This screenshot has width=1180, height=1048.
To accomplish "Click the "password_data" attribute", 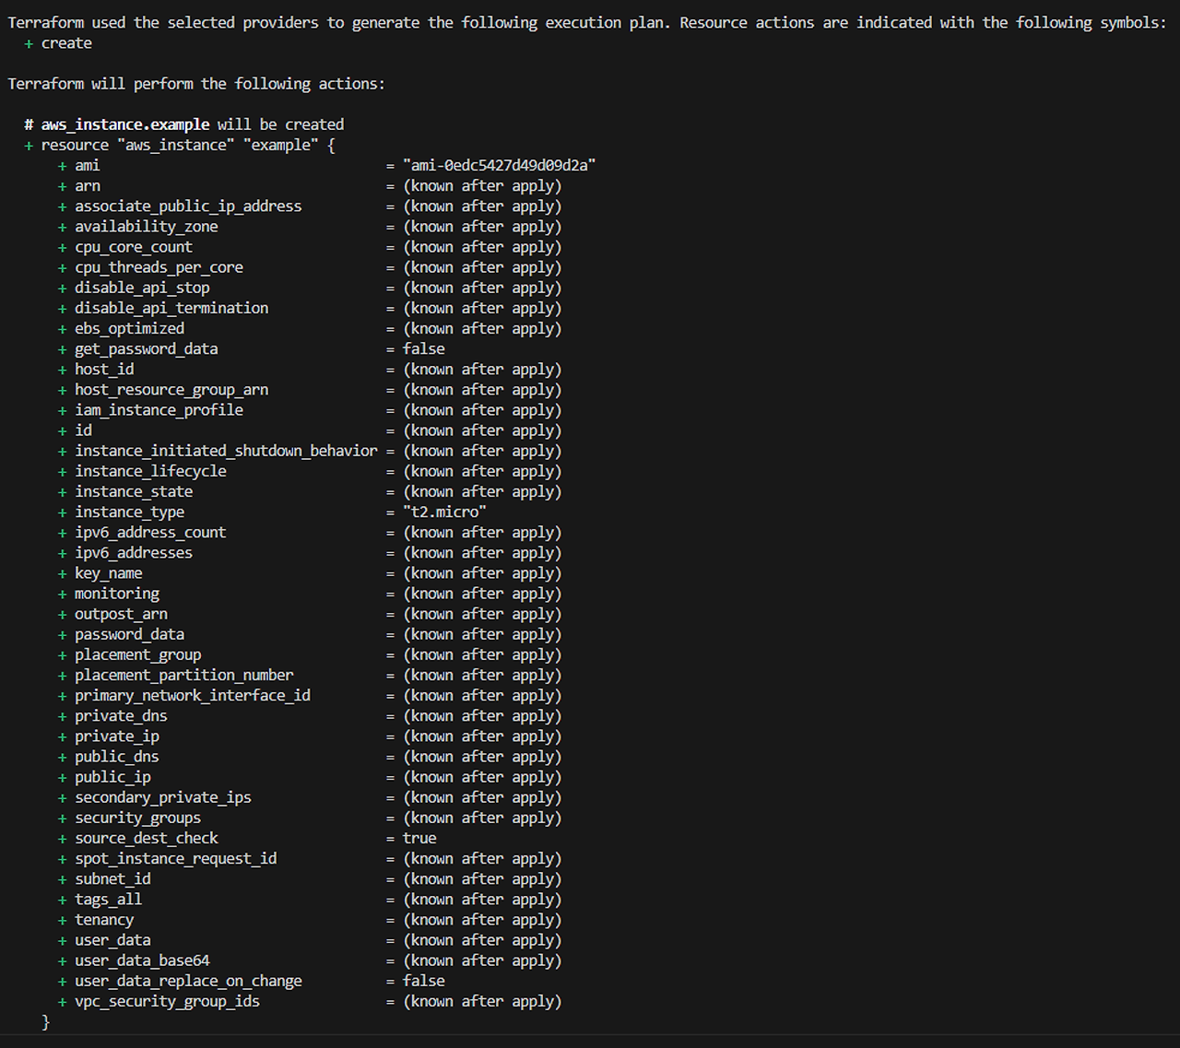I will pyautogui.click(x=129, y=634).
